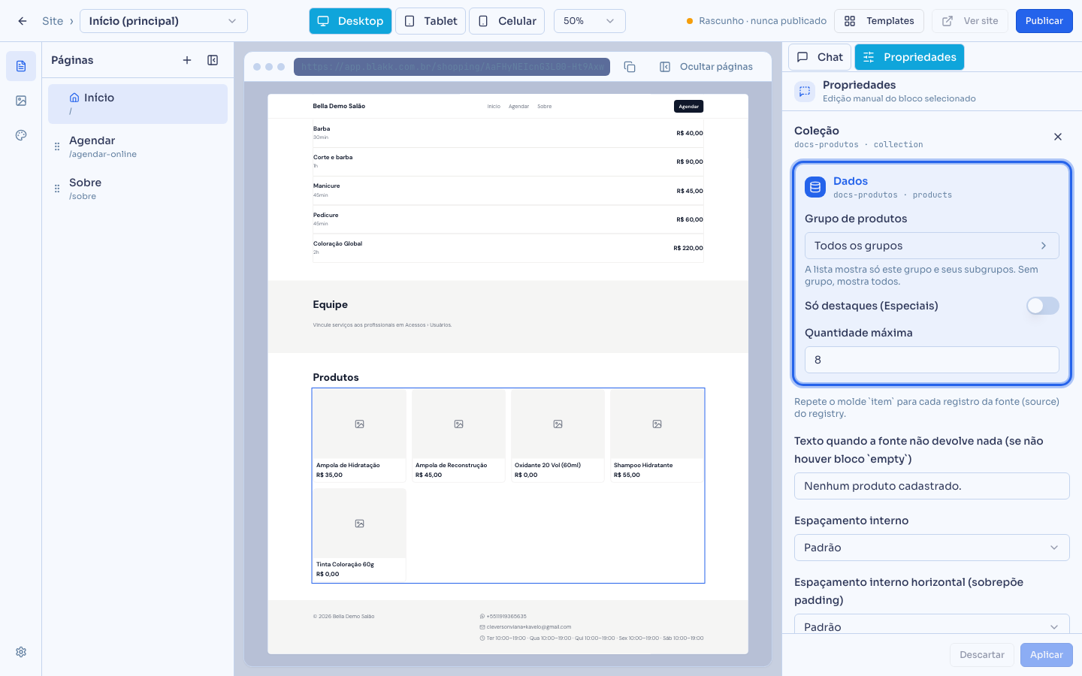Open the 50% zoom dropdown

click(590, 21)
